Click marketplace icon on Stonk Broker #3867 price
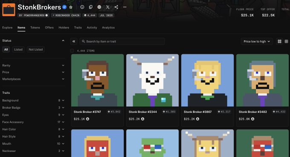 coord(198,119)
